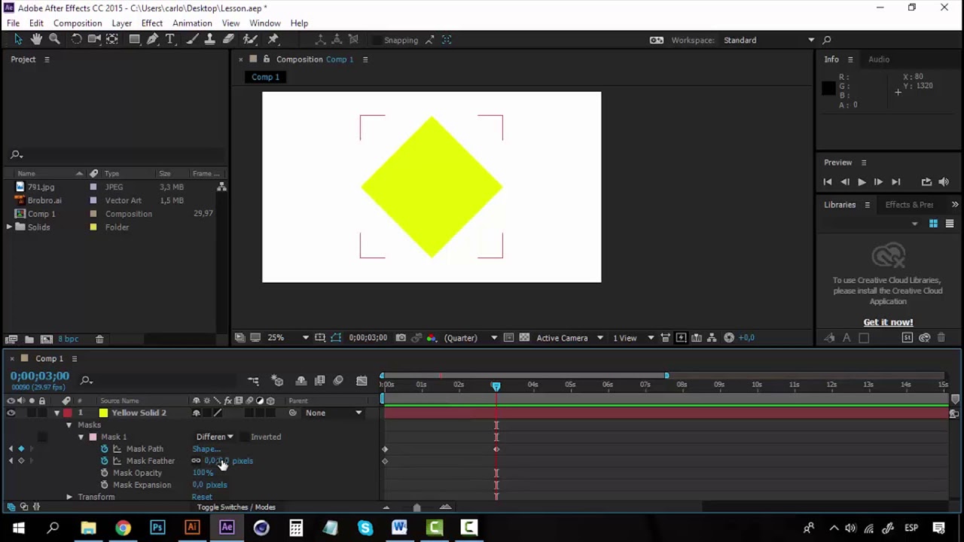Image resolution: width=964 pixels, height=542 pixels.
Task: Toggle Inverted checkbox for Mask 1
Action: (x=244, y=437)
